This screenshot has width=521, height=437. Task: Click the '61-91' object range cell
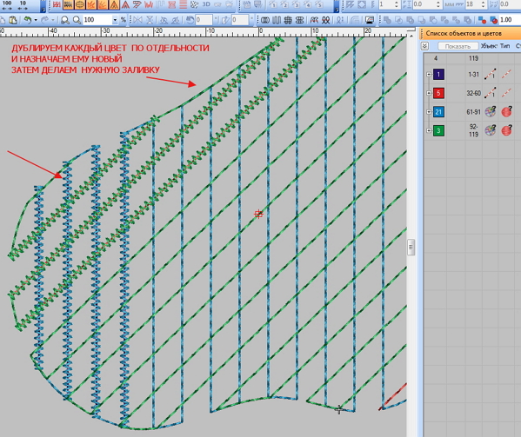[473, 112]
